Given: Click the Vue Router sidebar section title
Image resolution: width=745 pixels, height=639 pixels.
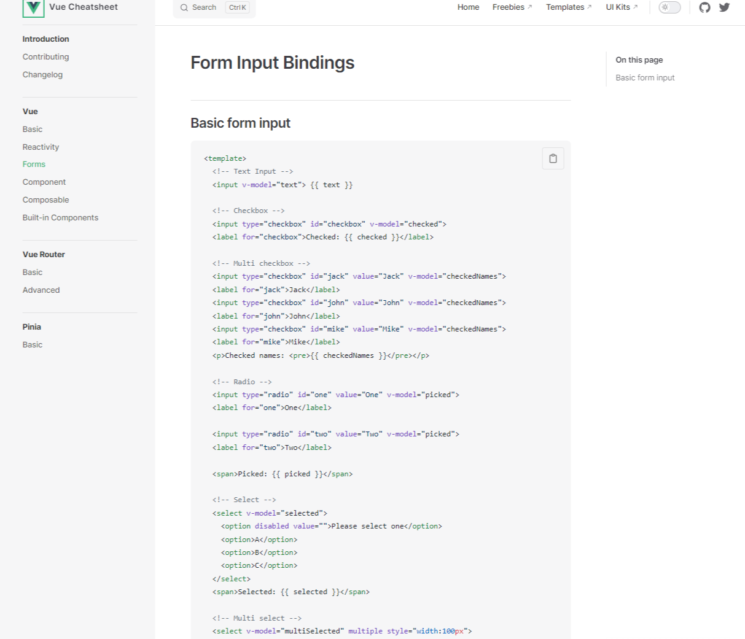Looking at the screenshot, I should click(x=44, y=254).
